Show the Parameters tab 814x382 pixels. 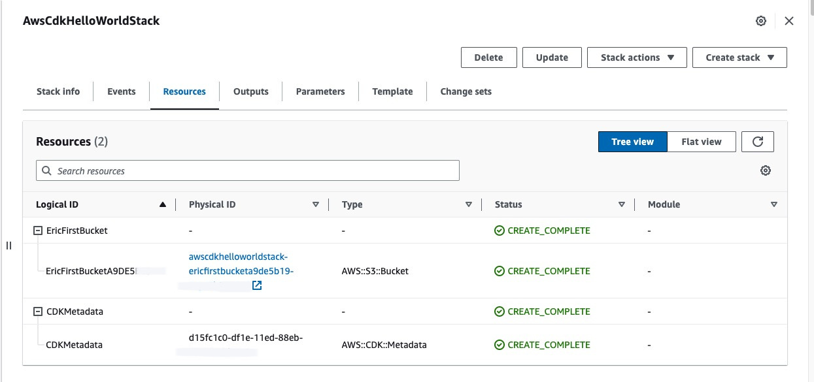[320, 91]
